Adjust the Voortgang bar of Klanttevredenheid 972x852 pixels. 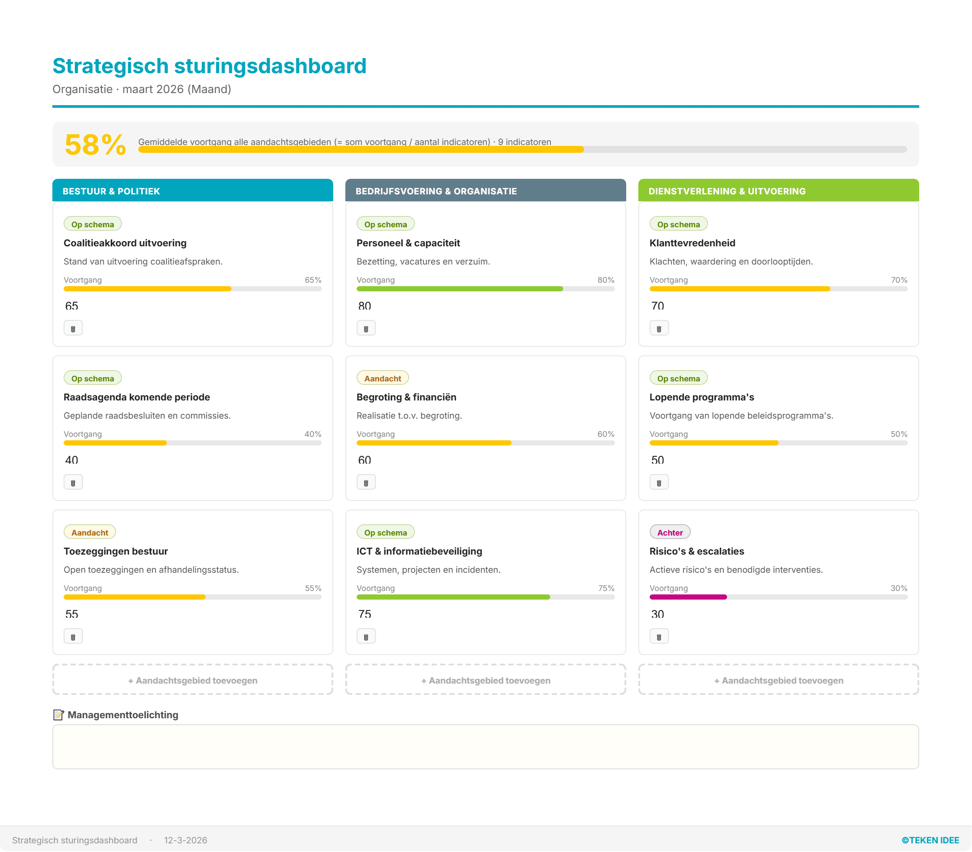click(x=779, y=289)
